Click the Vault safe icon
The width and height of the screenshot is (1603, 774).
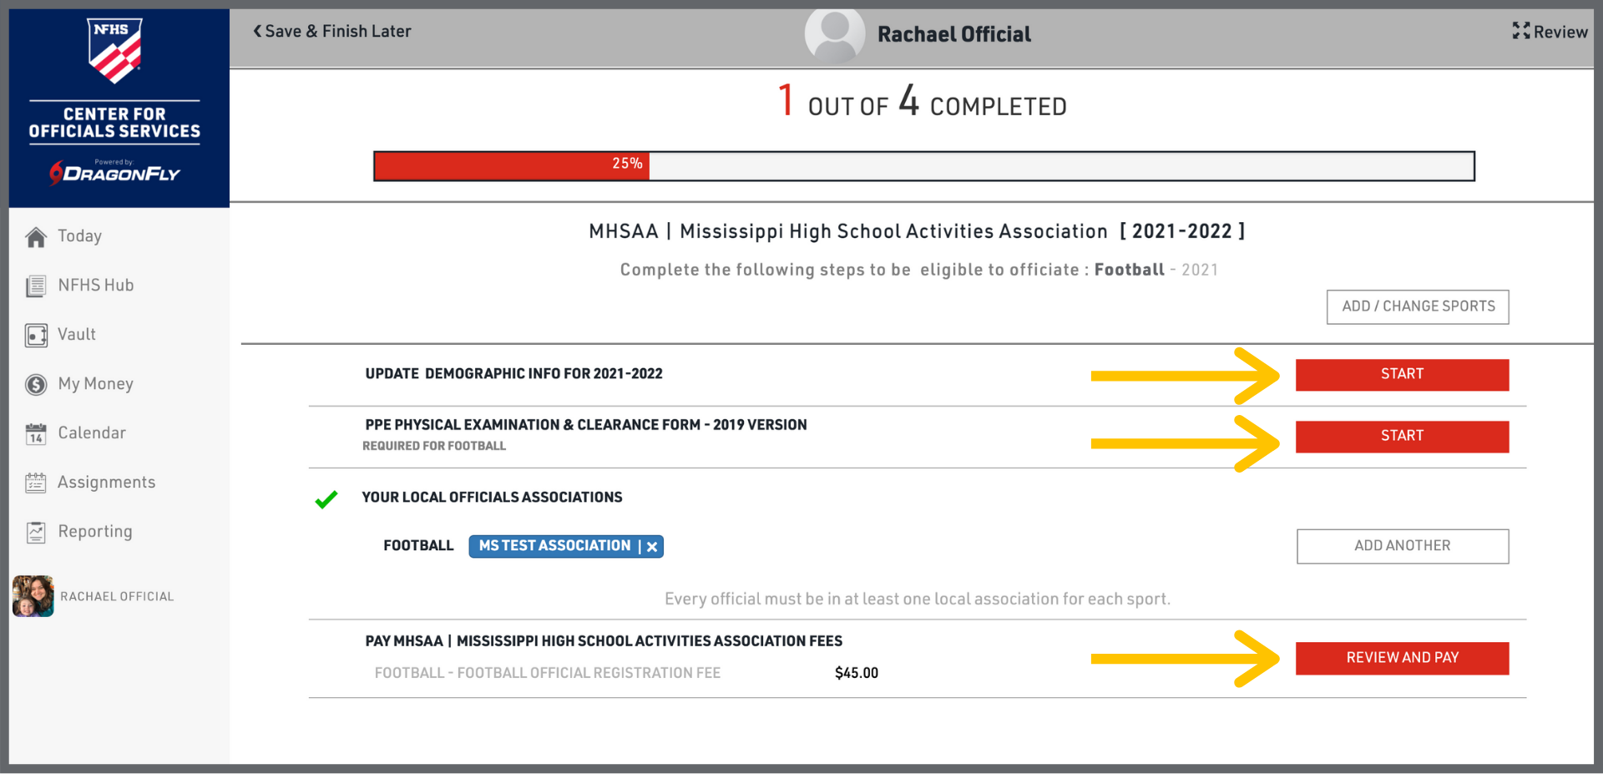36,336
